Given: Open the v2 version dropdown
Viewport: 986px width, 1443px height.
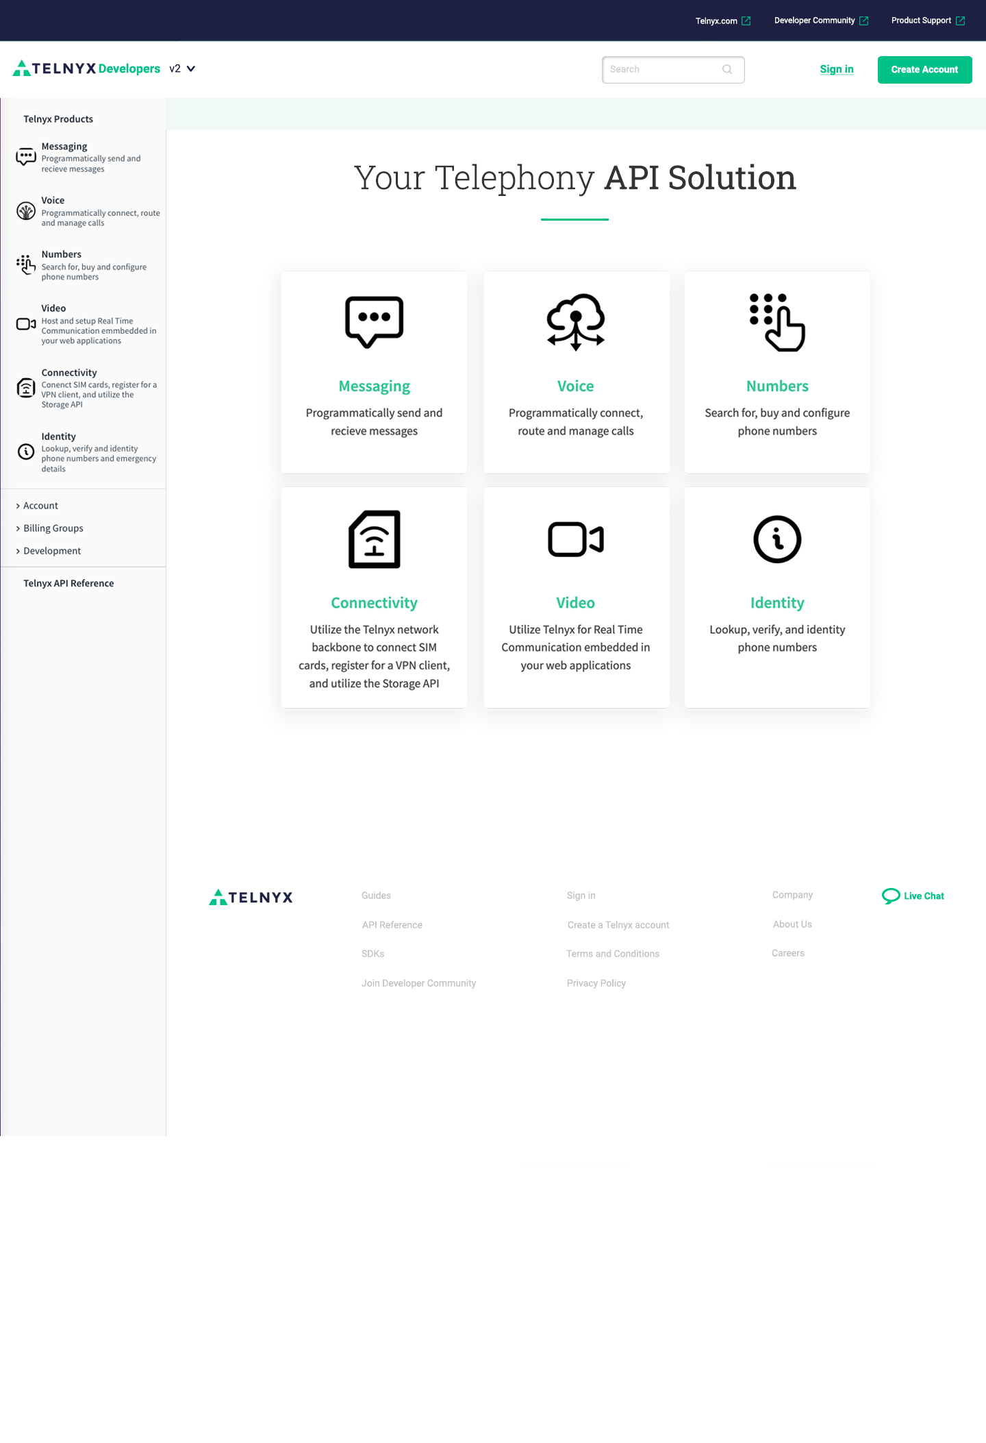Looking at the screenshot, I should pos(182,69).
